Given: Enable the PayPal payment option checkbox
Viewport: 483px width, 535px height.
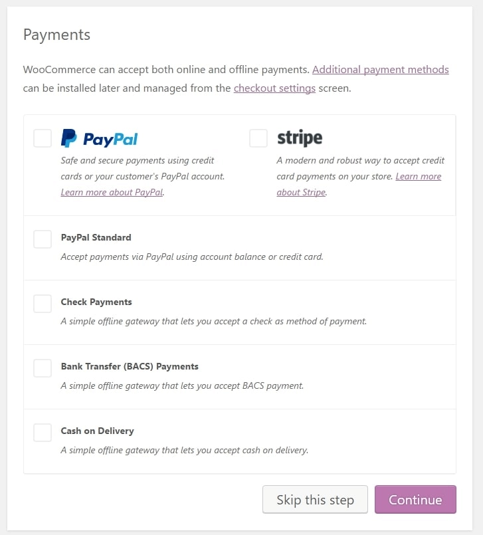Looking at the screenshot, I should pos(43,138).
